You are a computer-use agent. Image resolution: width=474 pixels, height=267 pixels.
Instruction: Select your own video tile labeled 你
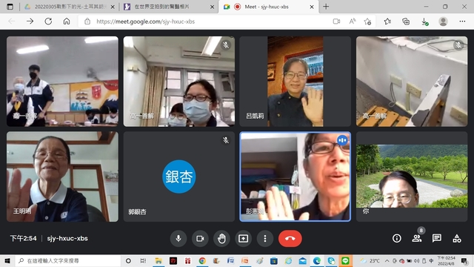412,177
